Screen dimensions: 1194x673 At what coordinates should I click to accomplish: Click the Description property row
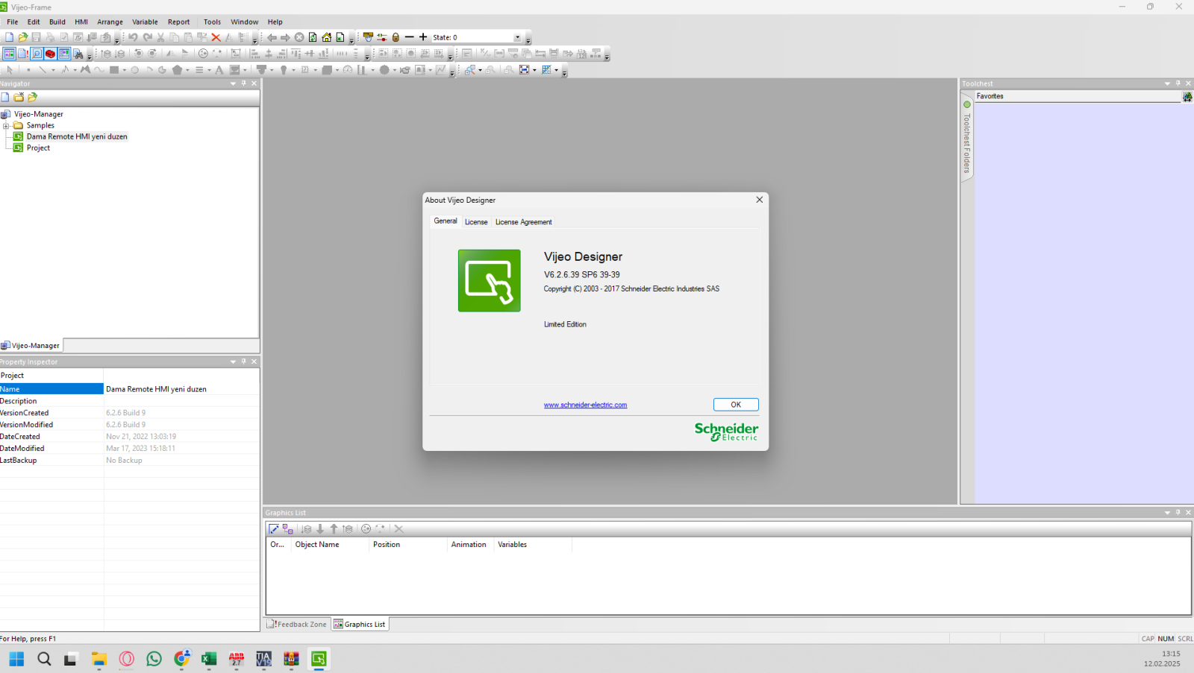click(x=130, y=401)
